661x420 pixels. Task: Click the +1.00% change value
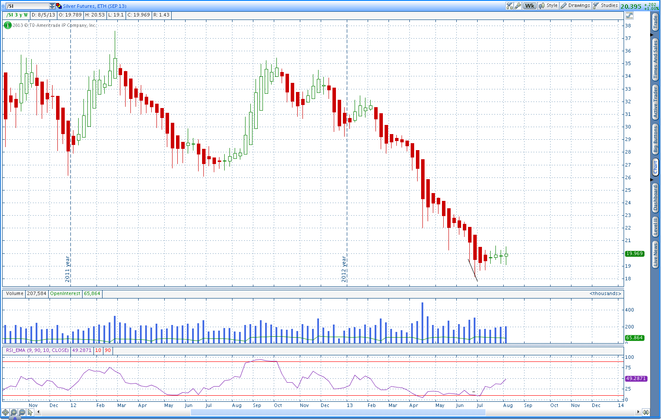[x=651, y=8]
